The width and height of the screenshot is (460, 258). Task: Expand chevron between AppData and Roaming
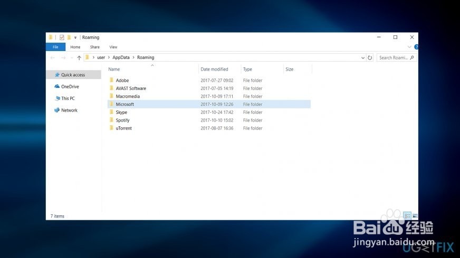point(133,57)
